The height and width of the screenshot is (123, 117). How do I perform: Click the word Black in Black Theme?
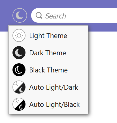click(37, 70)
